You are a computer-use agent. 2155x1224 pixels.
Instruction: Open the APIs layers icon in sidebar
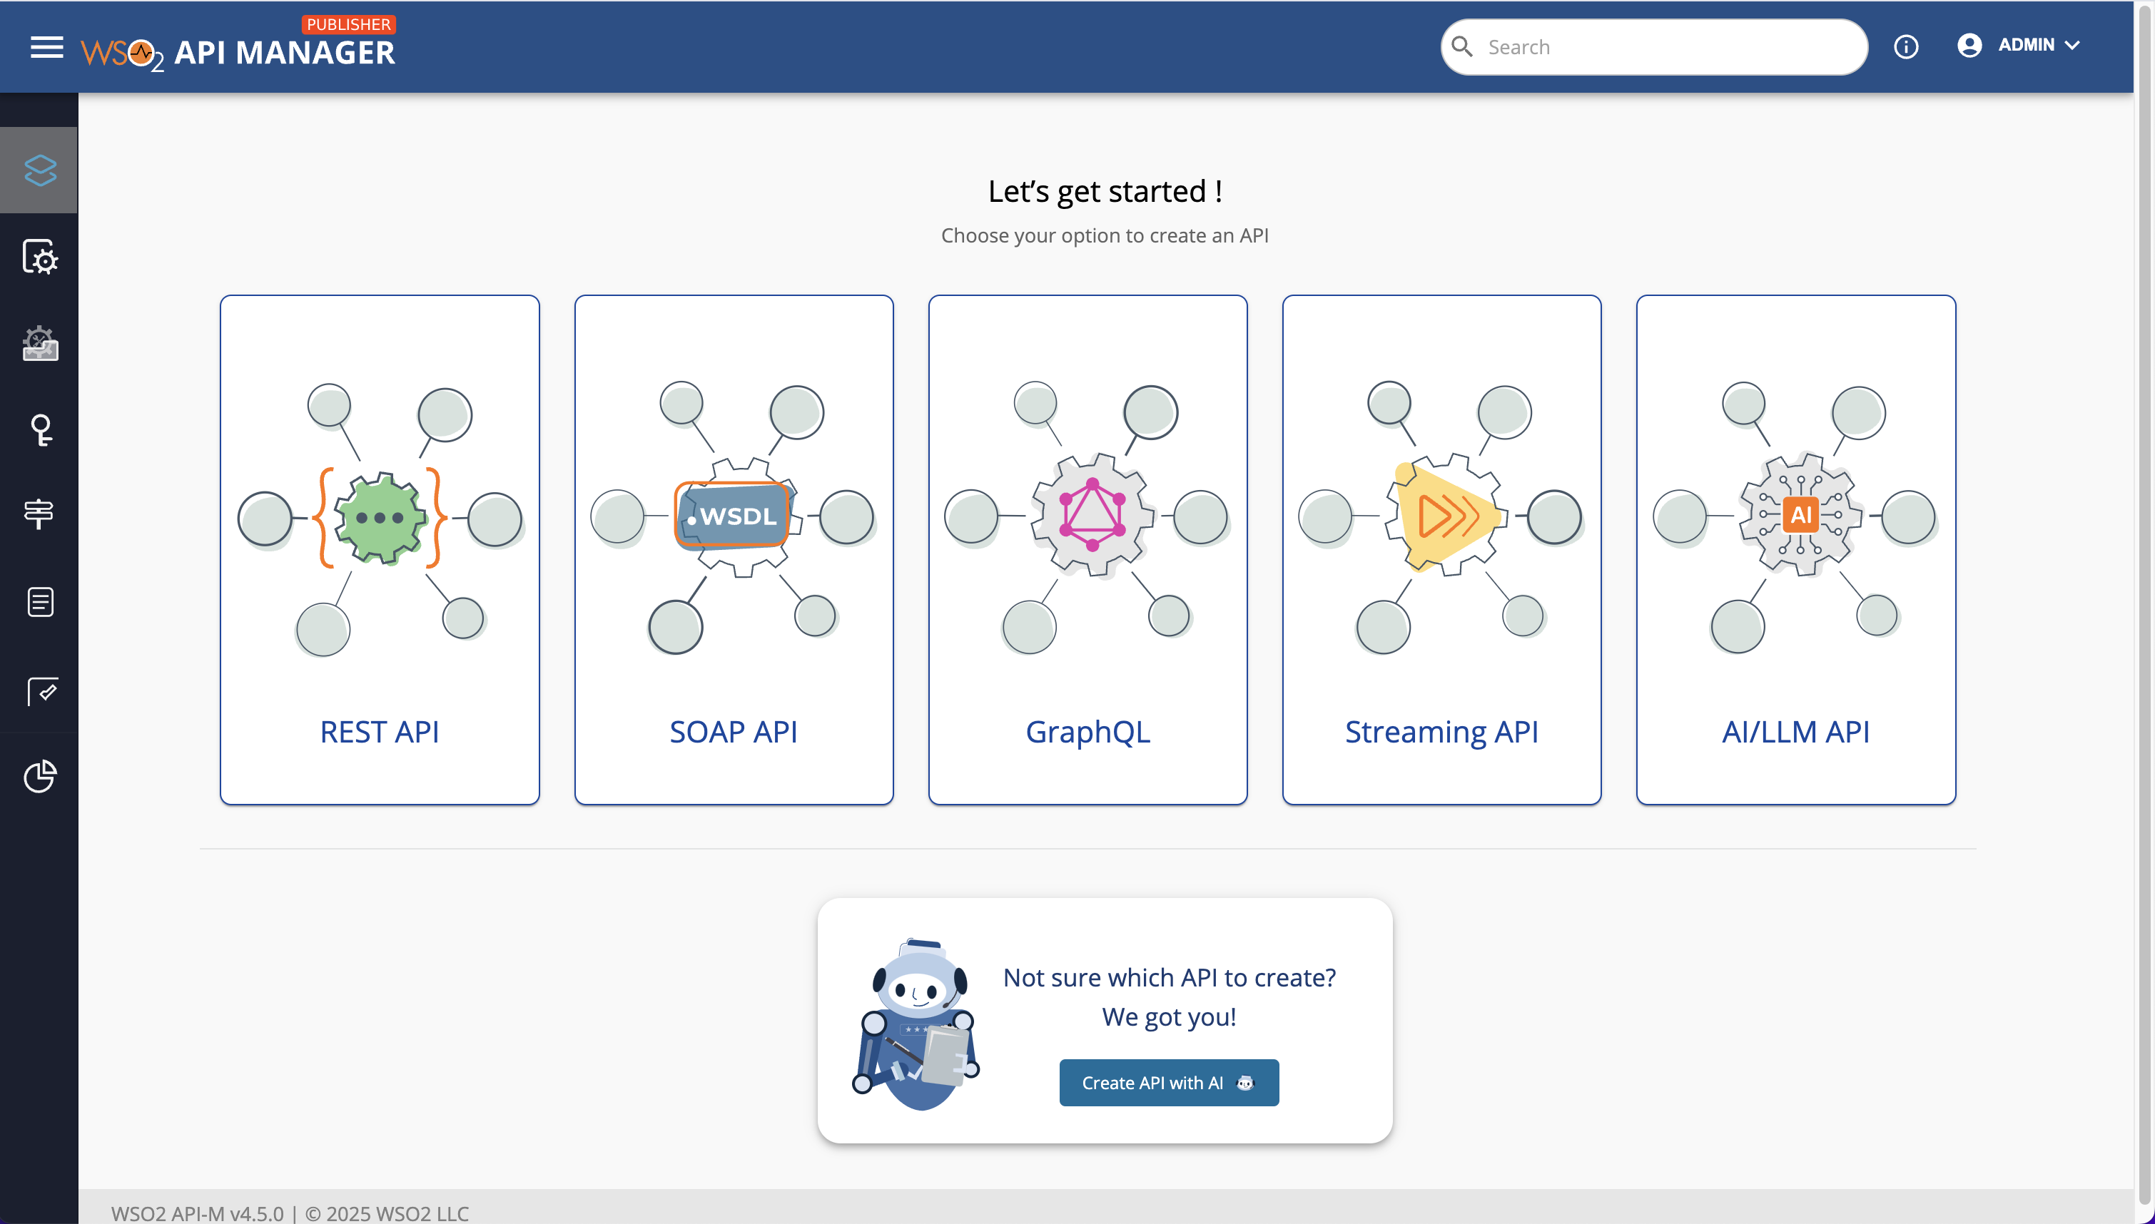pos(39,170)
